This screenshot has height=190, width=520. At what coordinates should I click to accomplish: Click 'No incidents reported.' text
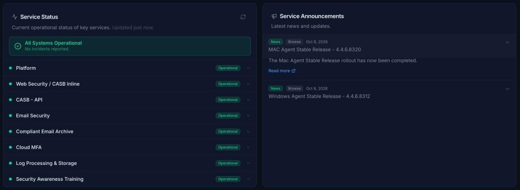(47, 49)
